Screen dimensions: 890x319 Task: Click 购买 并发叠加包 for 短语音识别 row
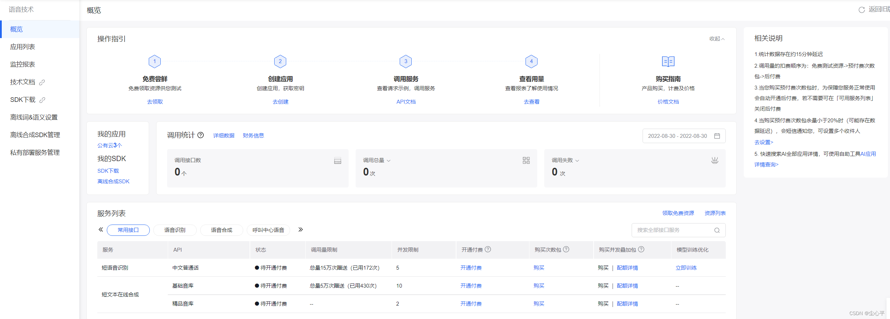click(x=603, y=268)
